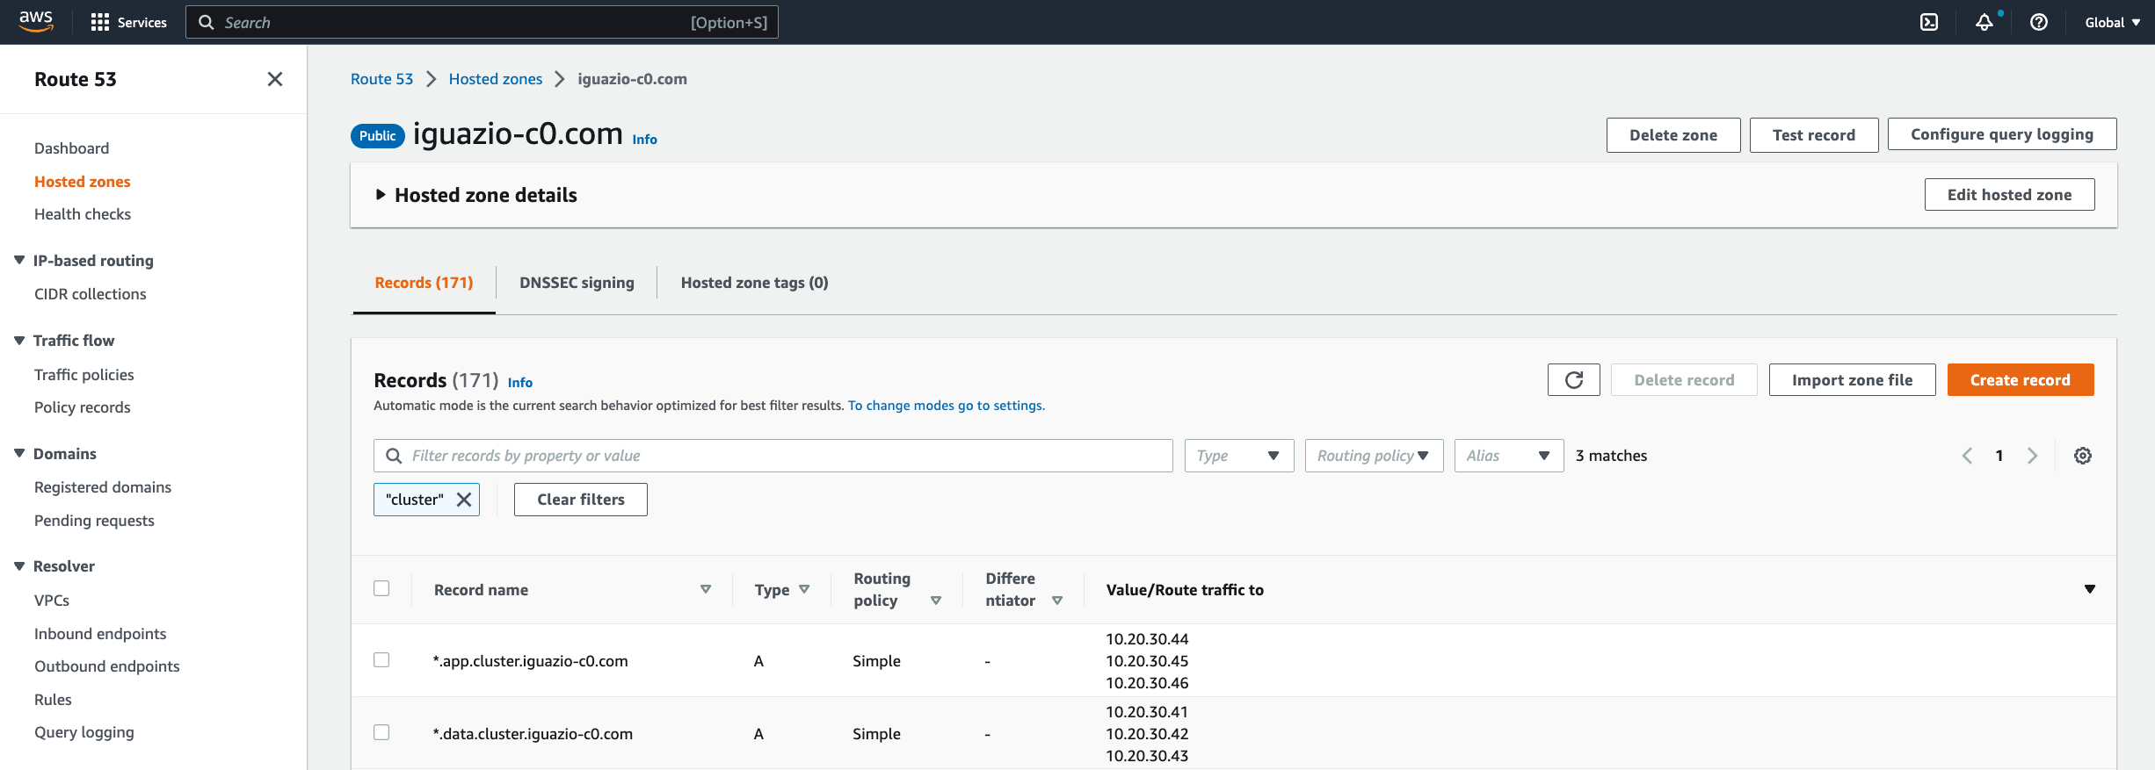The height and width of the screenshot is (770, 2155).
Task: Click Import zone file button
Action: [x=1853, y=380]
